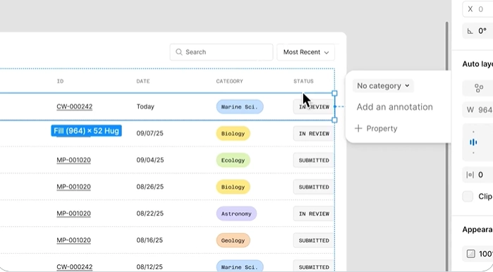Click the X position field
Viewport: 493px width, 272px height.
[x=477, y=9]
